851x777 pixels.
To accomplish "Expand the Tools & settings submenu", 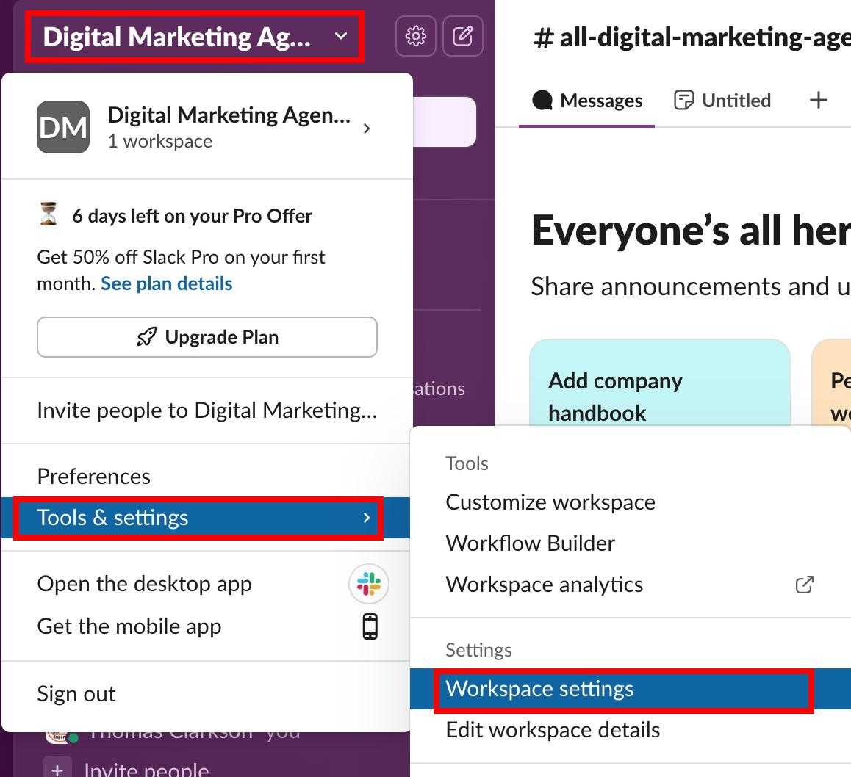I will point(198,518).
